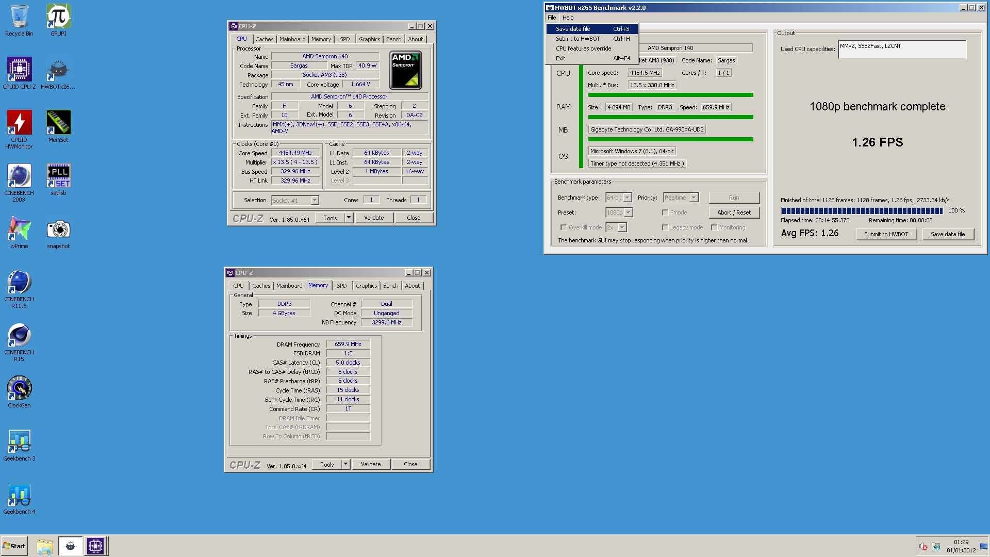Open the Benchmark type 64-bit dropdown

619,198
